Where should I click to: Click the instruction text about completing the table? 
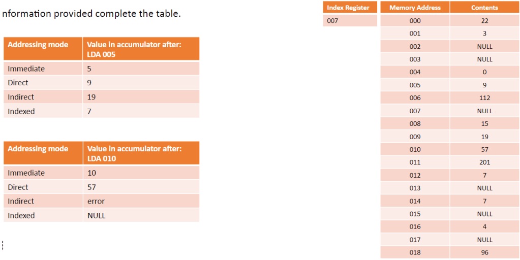point(91,14)
